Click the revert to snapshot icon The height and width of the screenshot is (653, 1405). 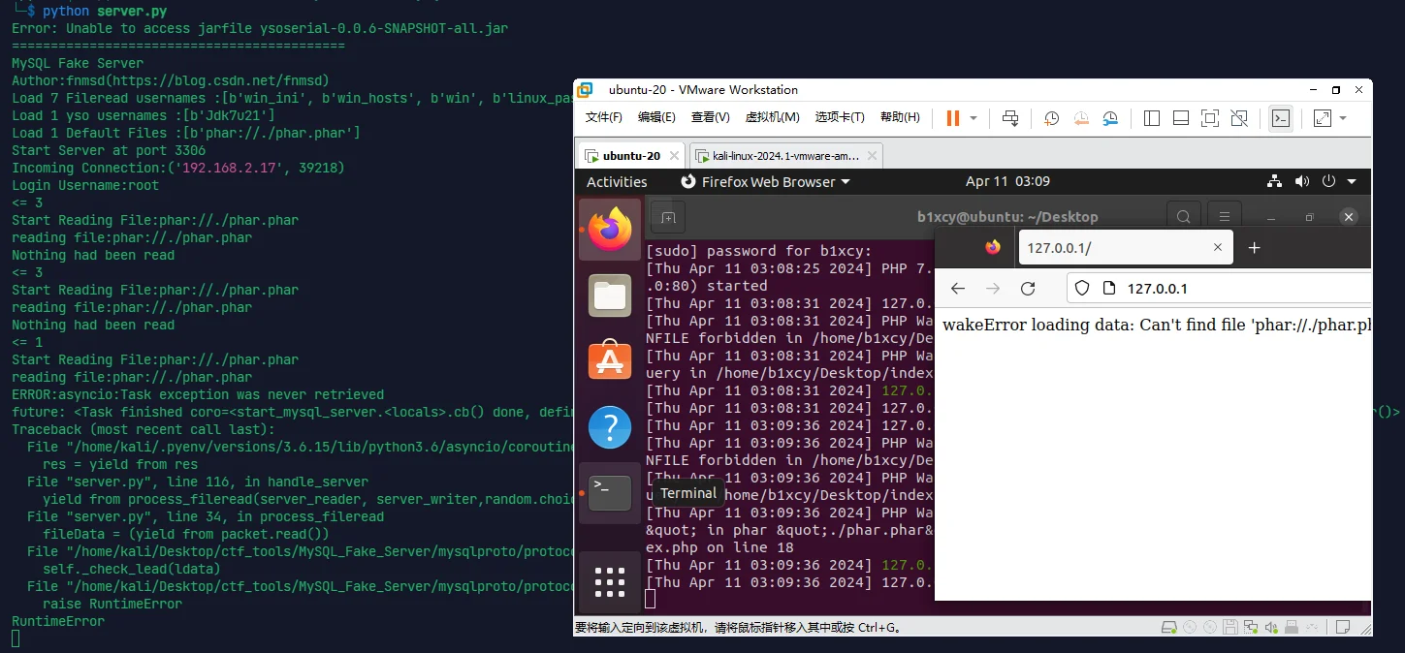tap(1081, 118)
